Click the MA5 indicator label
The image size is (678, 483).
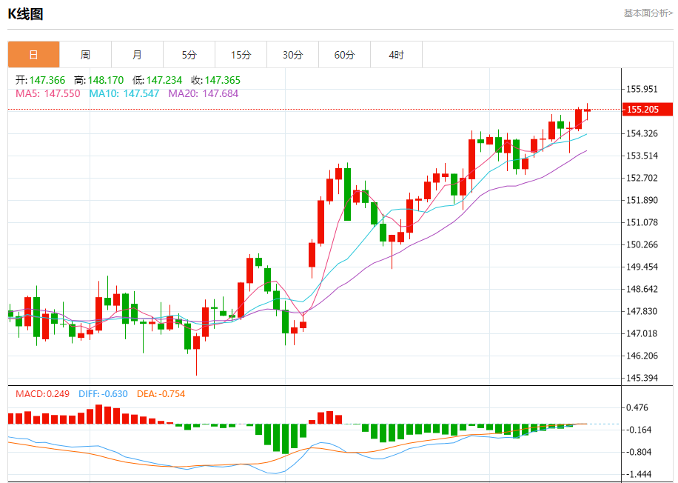pyautogui.click(x=48, y=93)
